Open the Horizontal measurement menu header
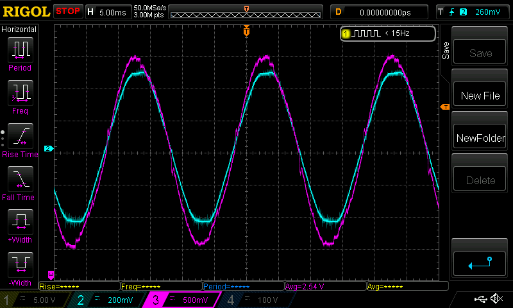Image resolution: width=513 pixels, height=308 pixels. coord(19,30)
